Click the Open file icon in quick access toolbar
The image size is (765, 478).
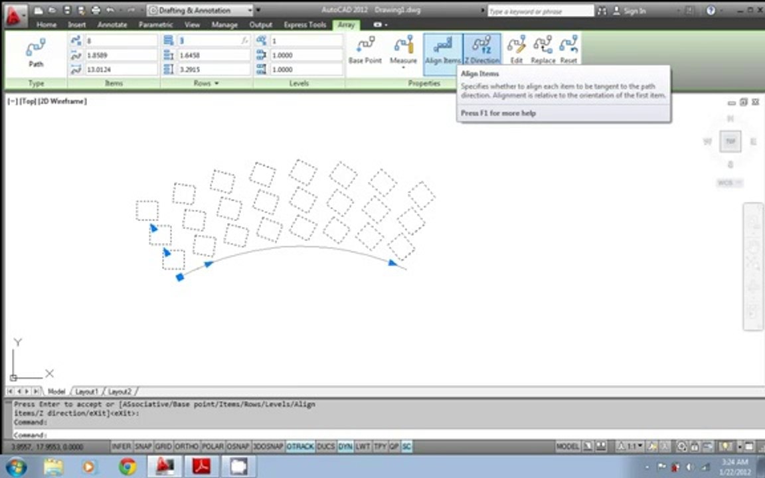(x=52, y=10)
